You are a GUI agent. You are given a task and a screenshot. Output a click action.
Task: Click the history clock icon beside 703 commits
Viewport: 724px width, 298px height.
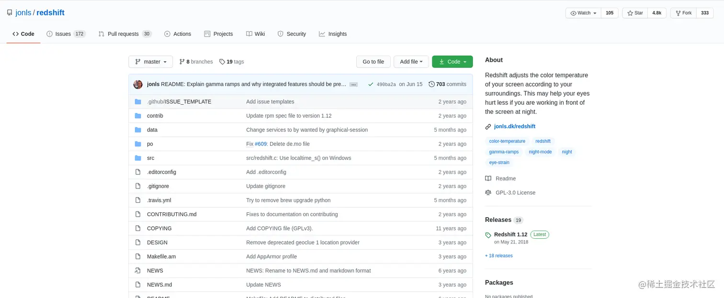coord(431,84)
